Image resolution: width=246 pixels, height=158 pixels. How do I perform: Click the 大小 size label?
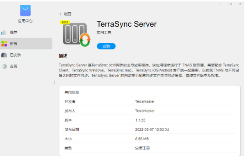tap(68, 139)
